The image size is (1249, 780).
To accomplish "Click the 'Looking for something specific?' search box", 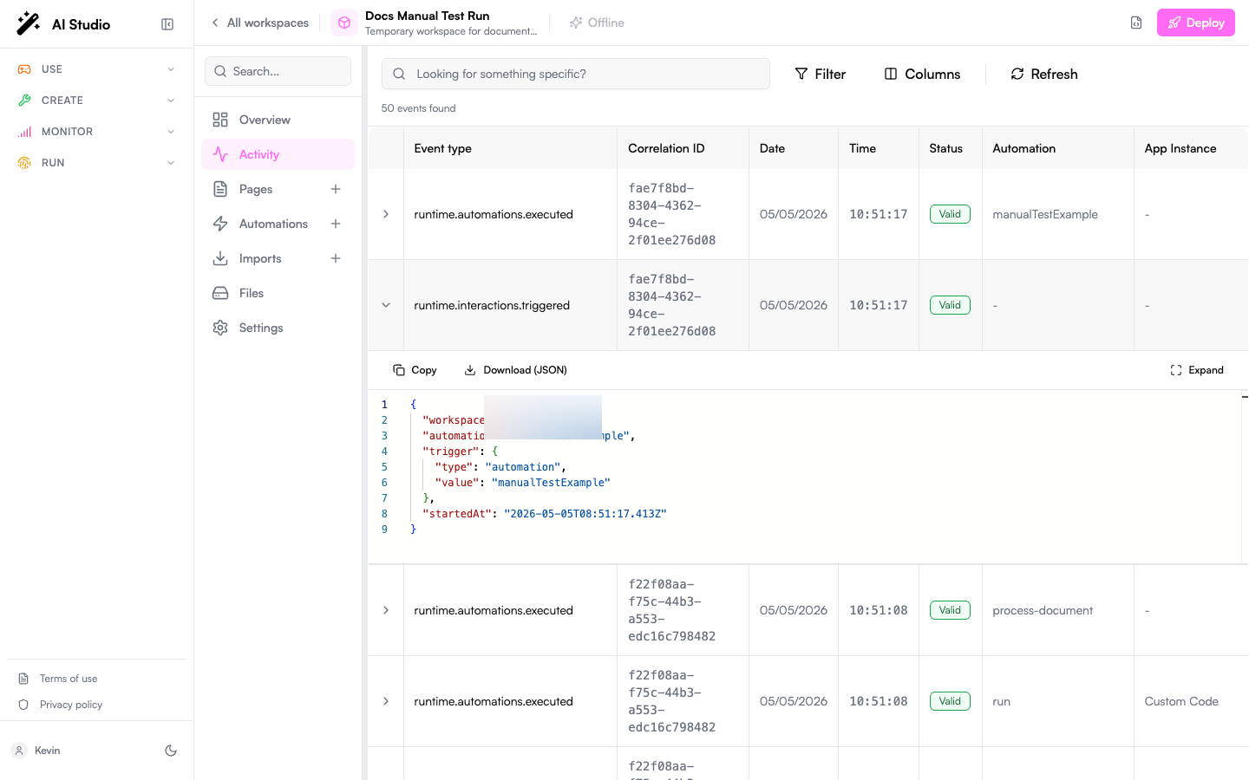I will click(x=576, y=74).
